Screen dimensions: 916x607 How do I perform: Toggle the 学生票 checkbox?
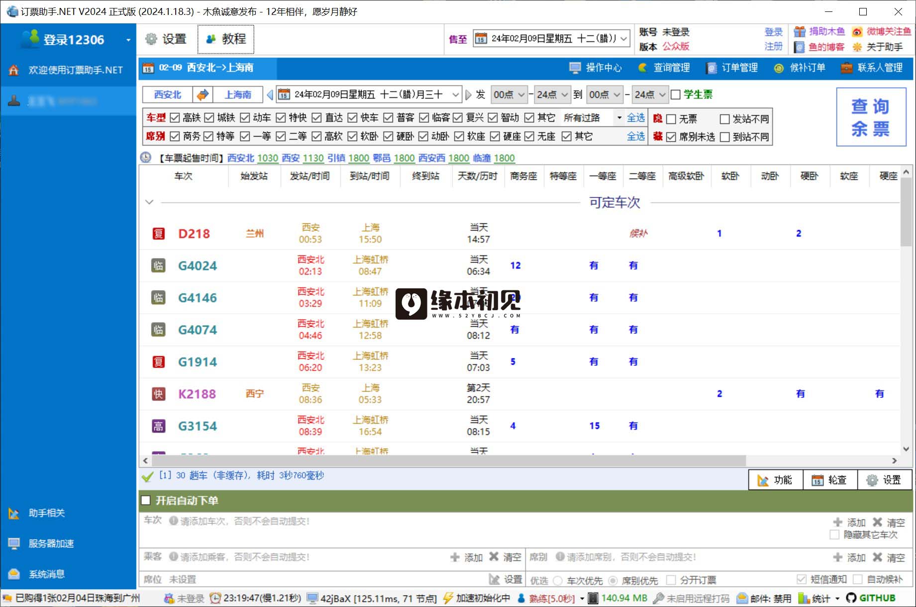[x=675, y=94]
